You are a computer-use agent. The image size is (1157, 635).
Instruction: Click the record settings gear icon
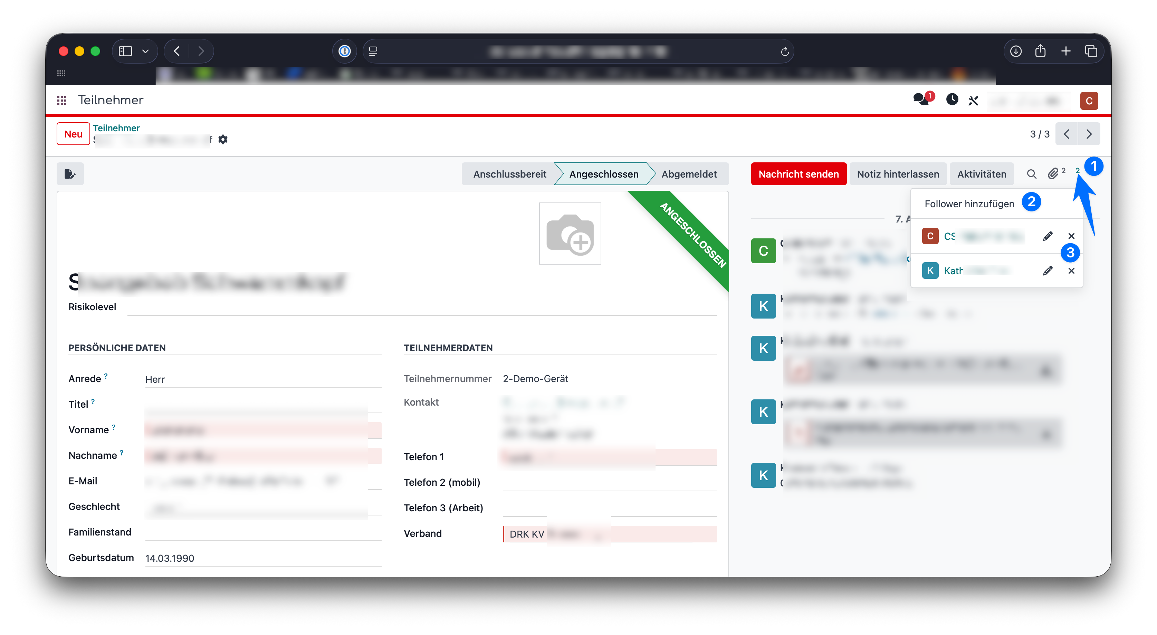point(223,139)
